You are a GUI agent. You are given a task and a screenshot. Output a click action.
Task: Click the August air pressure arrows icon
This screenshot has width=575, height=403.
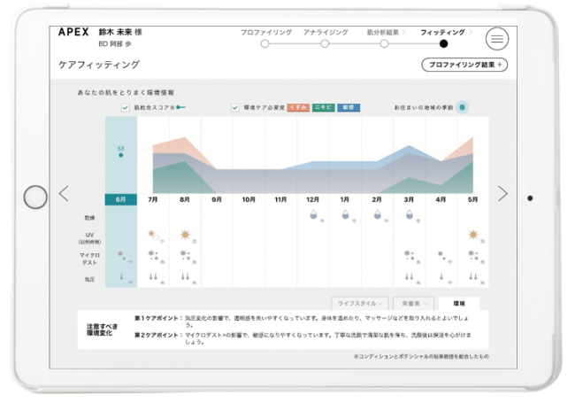(x=185, y=276)
